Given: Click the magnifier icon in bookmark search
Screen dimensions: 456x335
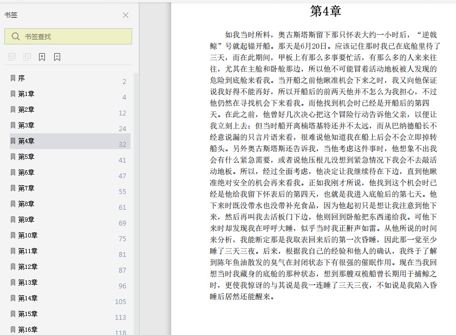Looking at the screenshot, I should [15, 36].
